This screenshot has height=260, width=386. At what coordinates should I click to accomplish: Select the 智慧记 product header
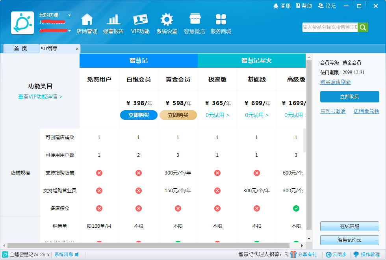[139, 61]
